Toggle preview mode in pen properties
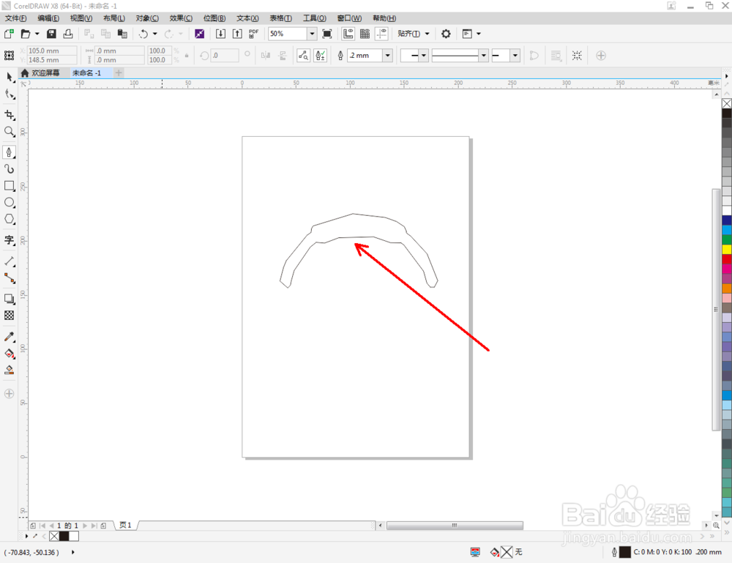 (x=304, y=56)
